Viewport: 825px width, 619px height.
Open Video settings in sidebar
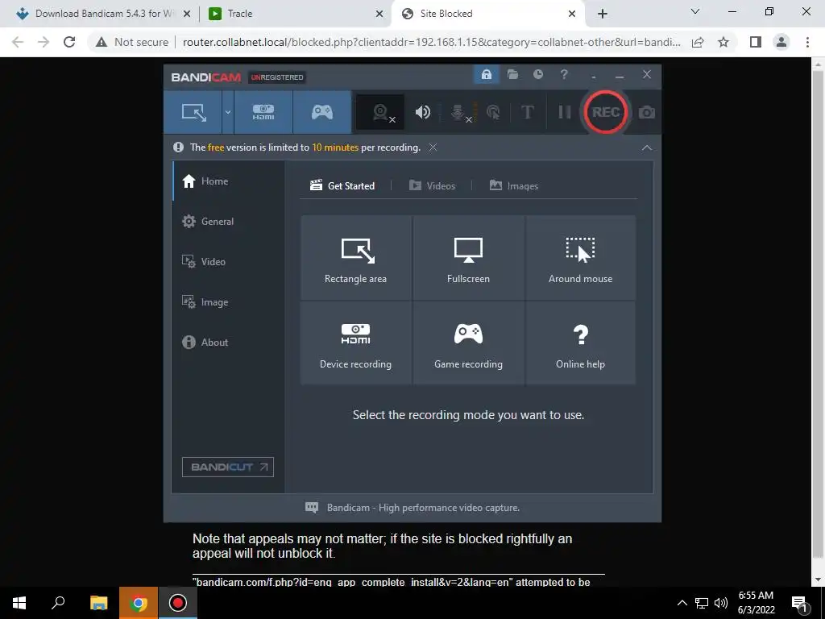click(x=228, y=262)
